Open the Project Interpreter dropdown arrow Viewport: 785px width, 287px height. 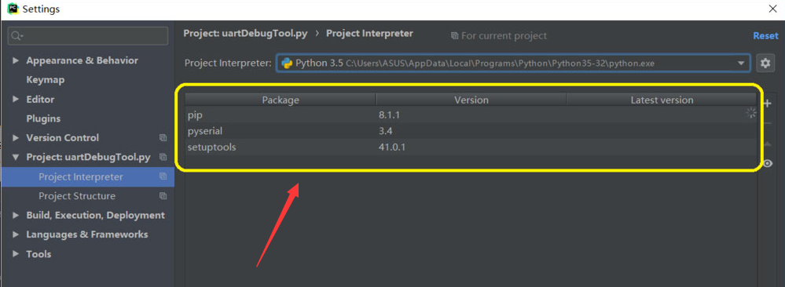click(x=741, y=64)
